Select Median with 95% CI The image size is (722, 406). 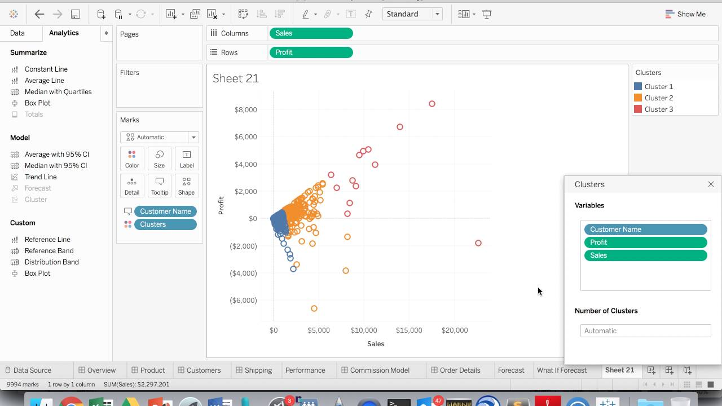(x=56, y=166)
